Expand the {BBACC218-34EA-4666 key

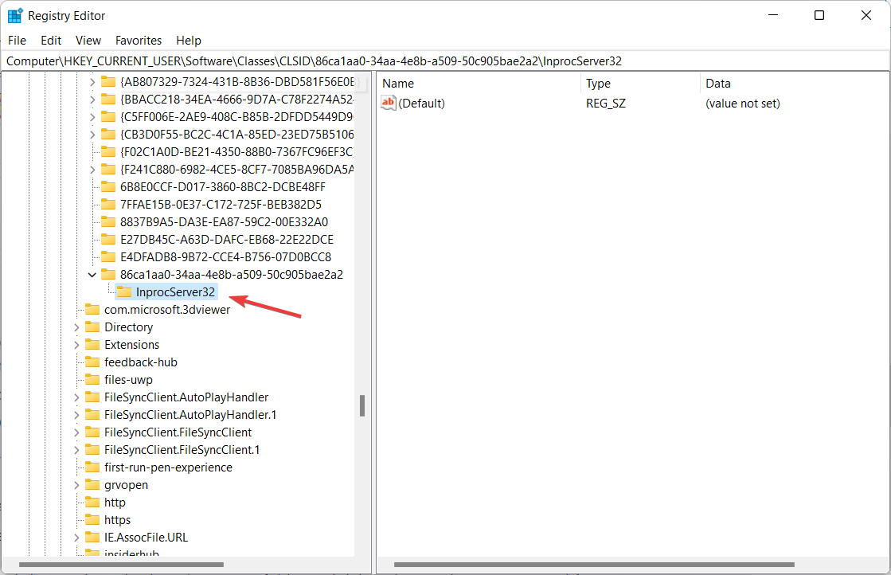point(92,100)
